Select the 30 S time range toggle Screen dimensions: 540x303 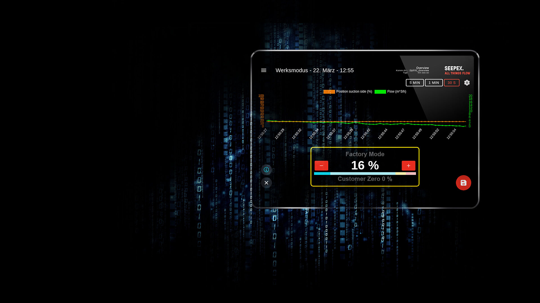tap(452, 82)
